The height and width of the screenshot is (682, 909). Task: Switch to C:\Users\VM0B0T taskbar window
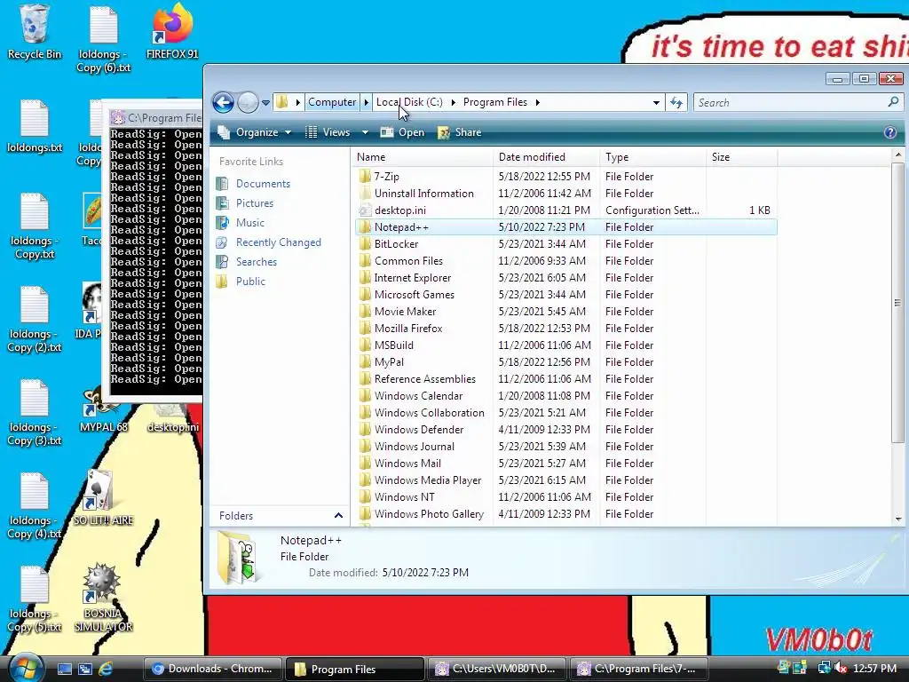[x=497, y=669]
